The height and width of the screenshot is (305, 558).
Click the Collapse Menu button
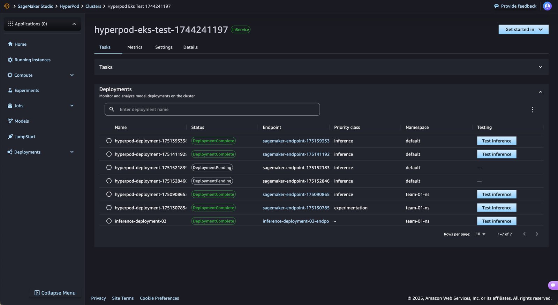pyautogui.click(x=55, y=293)
